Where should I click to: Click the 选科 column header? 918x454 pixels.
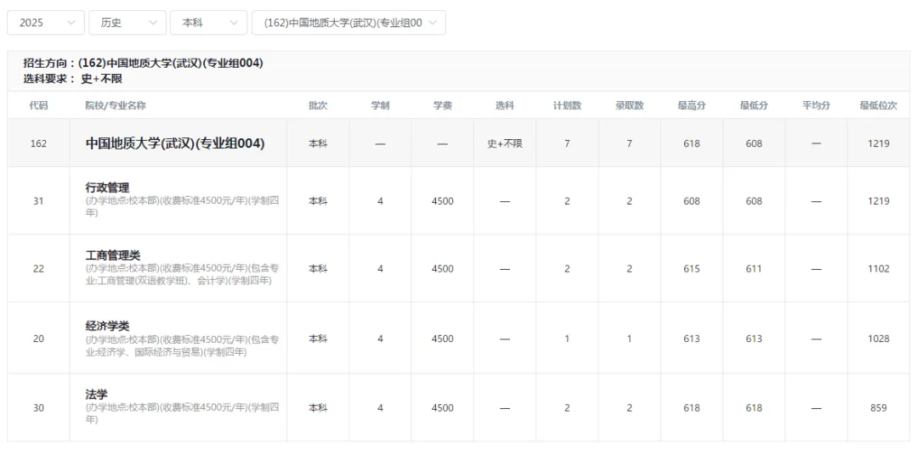[505, 106]
